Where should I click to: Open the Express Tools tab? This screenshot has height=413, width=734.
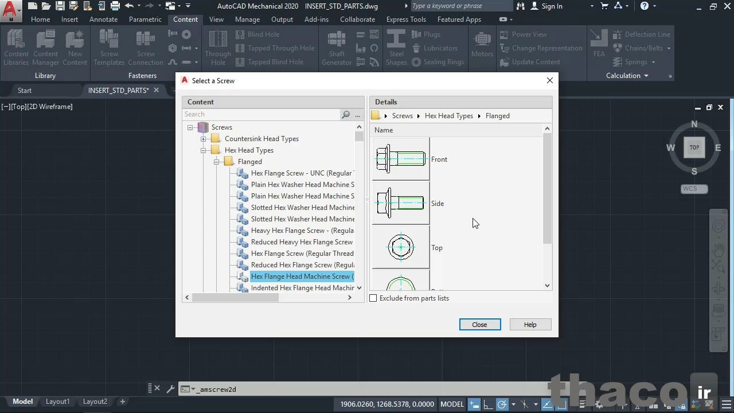pos(406,19)
